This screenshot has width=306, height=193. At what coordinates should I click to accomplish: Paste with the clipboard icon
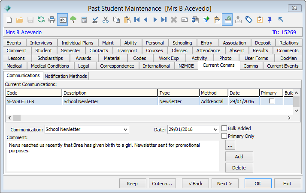(x=127, y=20)
